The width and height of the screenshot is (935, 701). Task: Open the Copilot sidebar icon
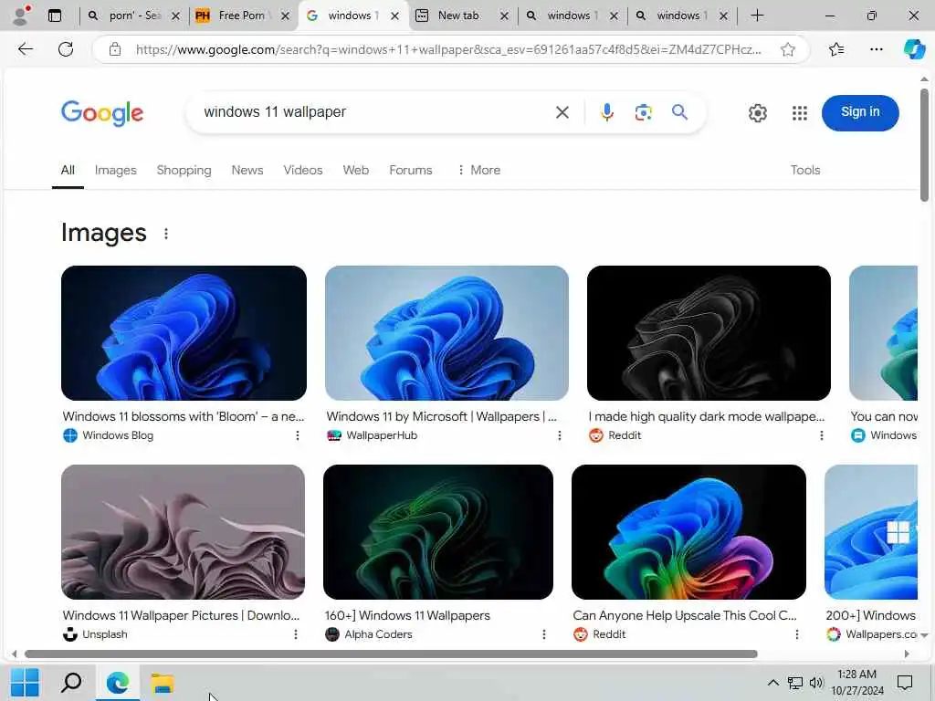point(914,49)
